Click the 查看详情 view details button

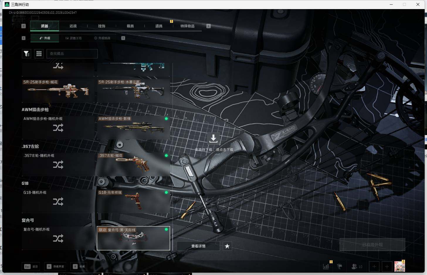pos(199,246)
